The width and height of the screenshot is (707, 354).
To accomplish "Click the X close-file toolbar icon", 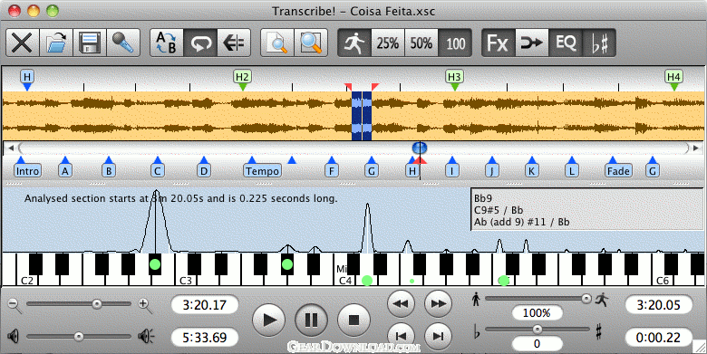I will pos(23,43).
